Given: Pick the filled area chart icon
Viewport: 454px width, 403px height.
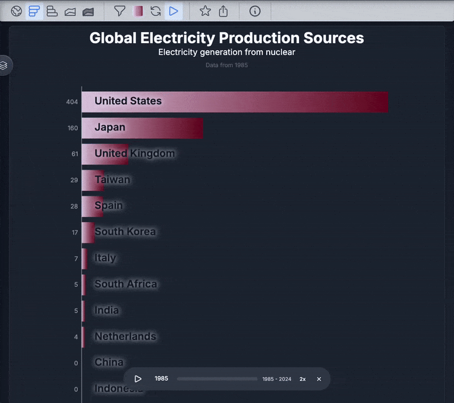Looking at the screenshot, I should pyautogui.click(x=88, y=11).
